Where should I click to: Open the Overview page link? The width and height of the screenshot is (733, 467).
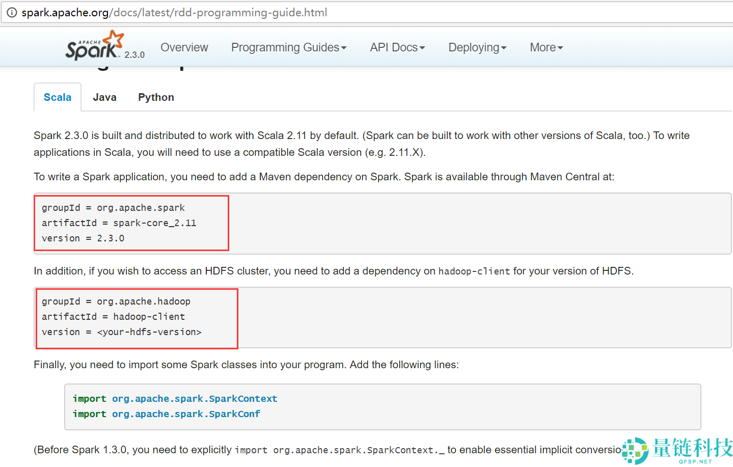pyautogui.click(x=184, y=47)
